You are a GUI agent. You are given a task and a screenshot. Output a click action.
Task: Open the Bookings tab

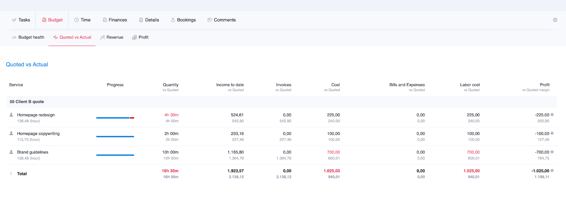(183, 20)
